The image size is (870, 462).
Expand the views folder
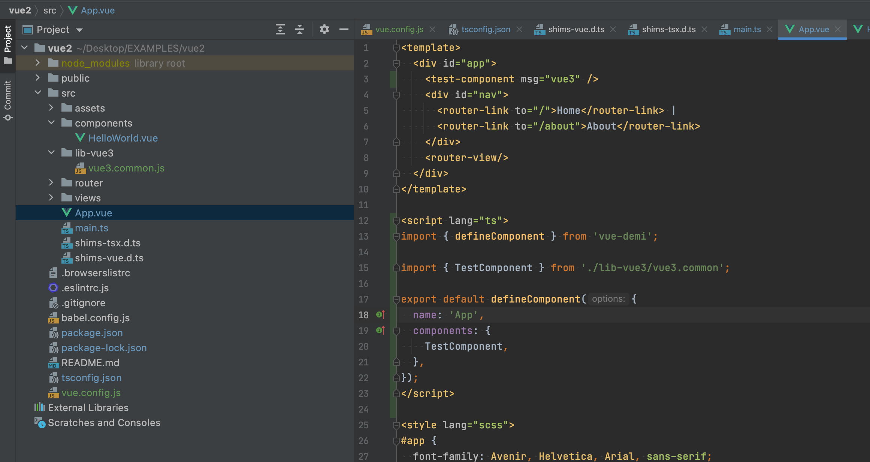point(51,197)
